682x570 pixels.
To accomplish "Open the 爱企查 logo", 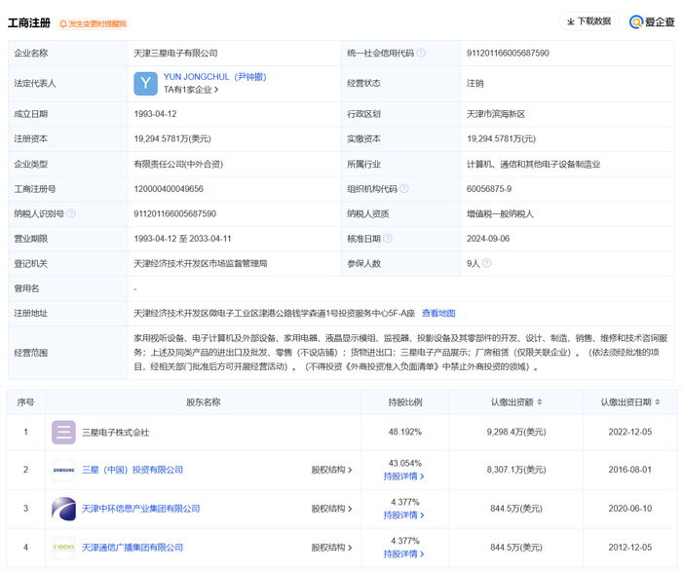I will click(x=652, y=21).
